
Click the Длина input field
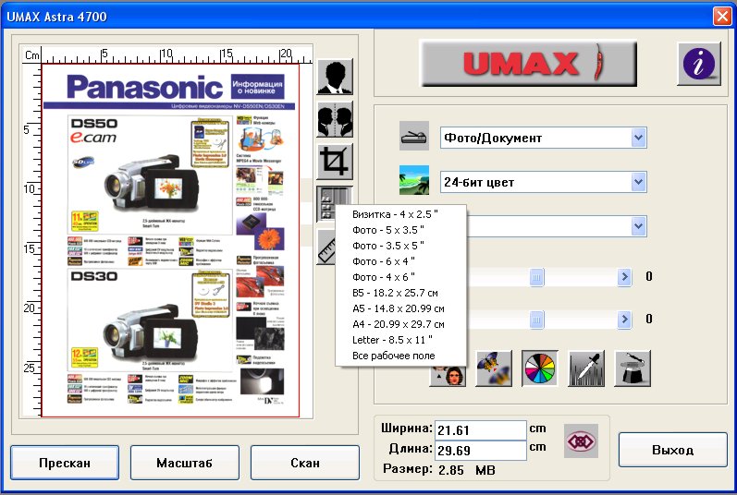(480, 451)
